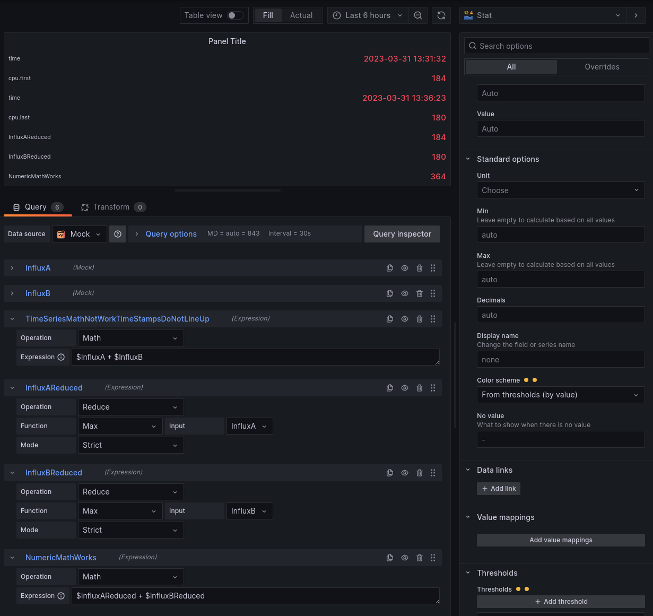Image resolution: width=653 pixels, height=616 pixels.
Task: Click the zoom out icon in the toolbar
Action: pyautogui.click(x=418, y=15)
